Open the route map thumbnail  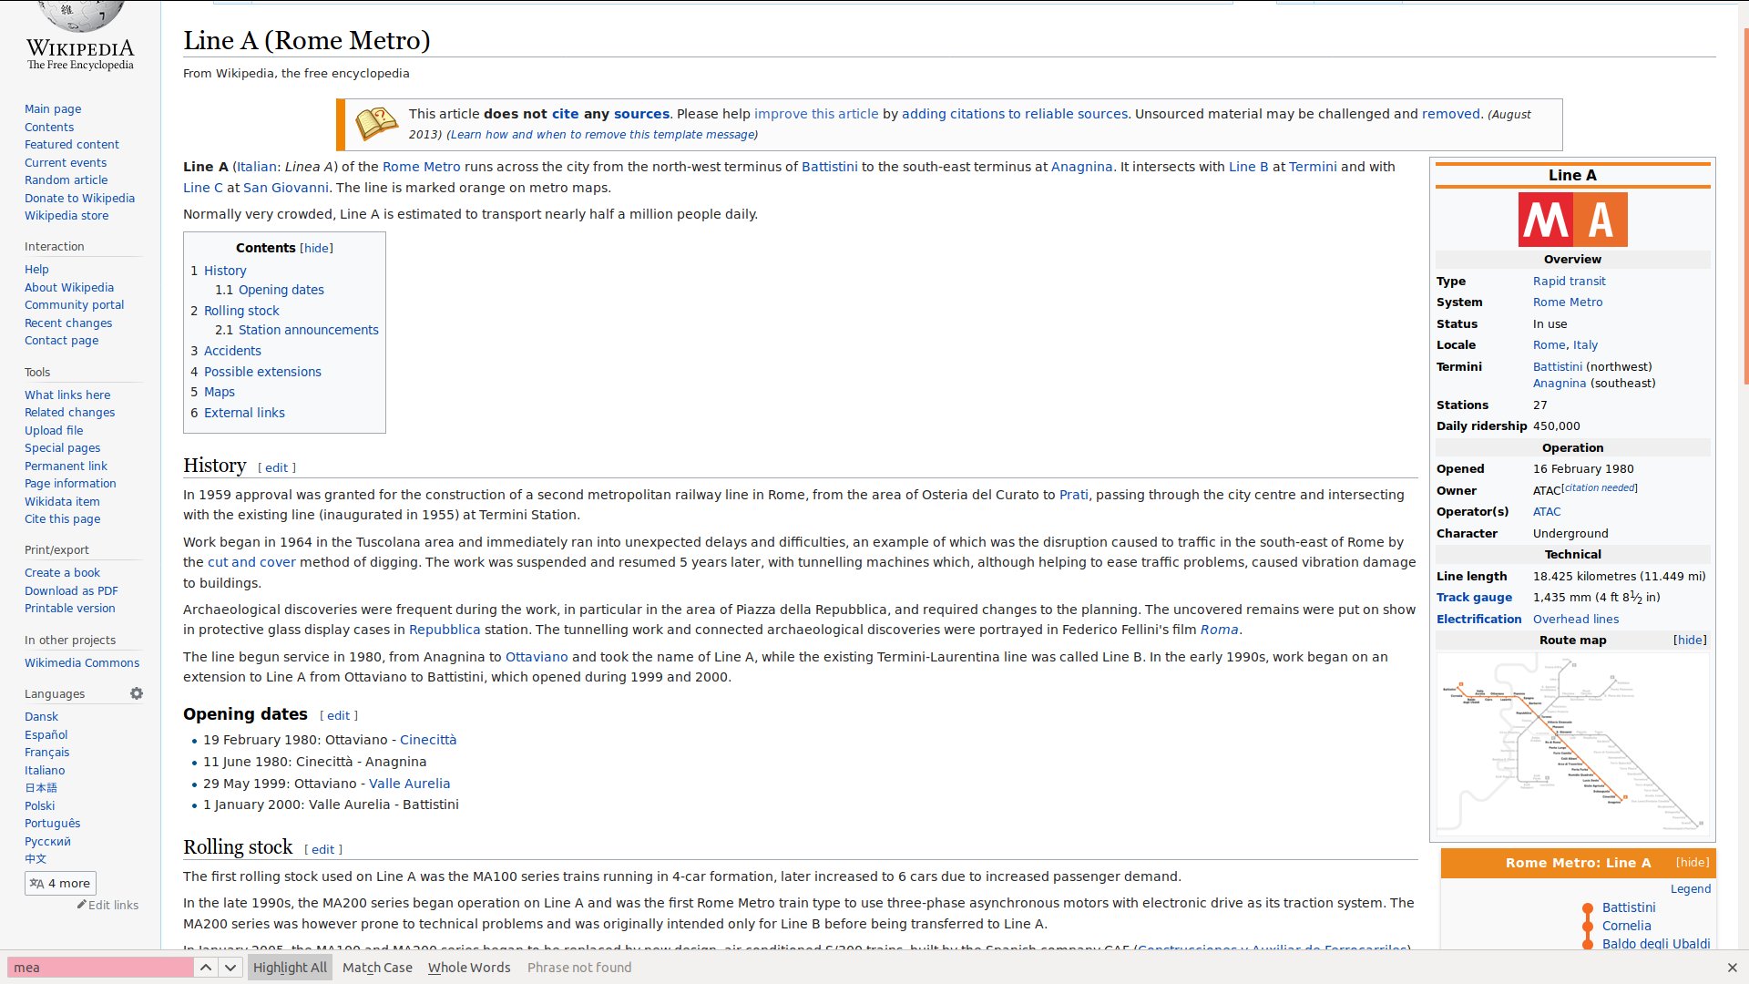point(1572,744)
